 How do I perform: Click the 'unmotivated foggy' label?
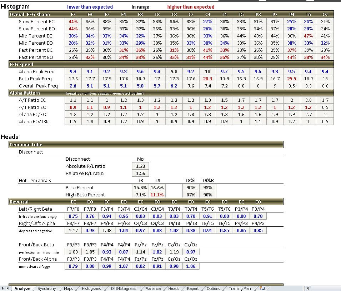coord(34,267)
